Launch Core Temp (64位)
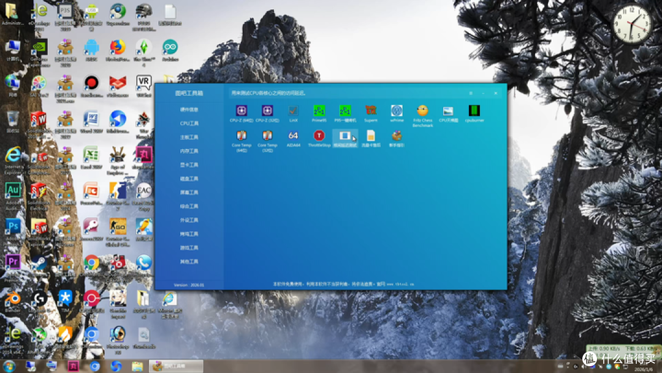This screenshot has height=373, width=662. [242, 140]
